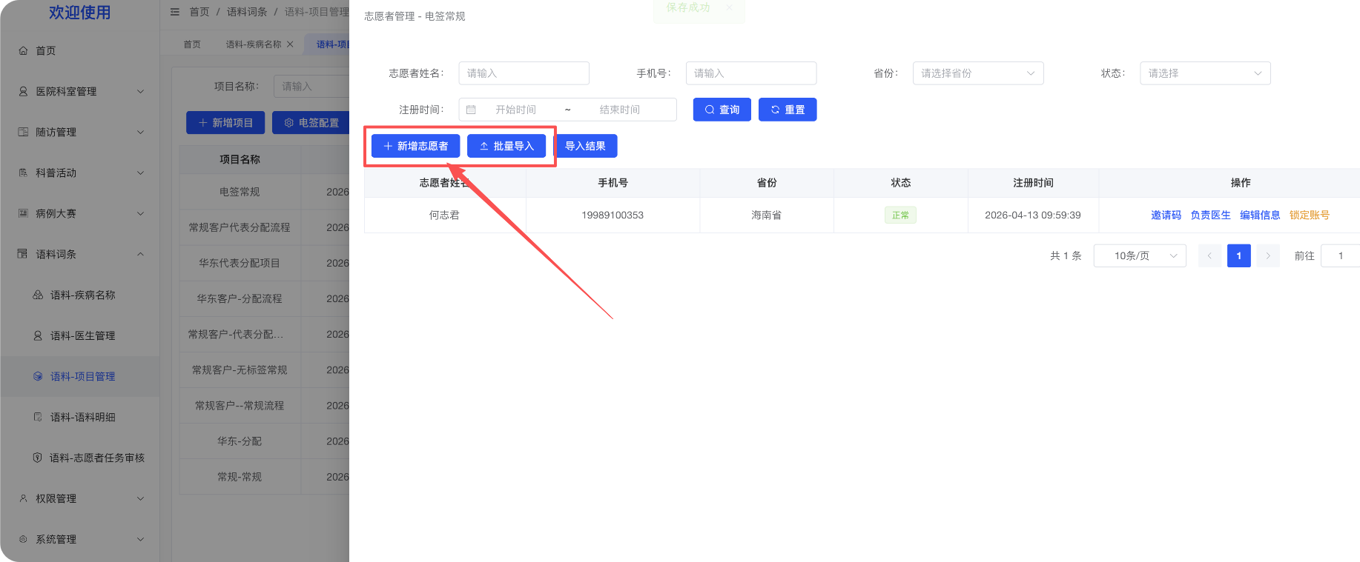Click the 病例大赛 sidebar icon

[x=23, y=214]
